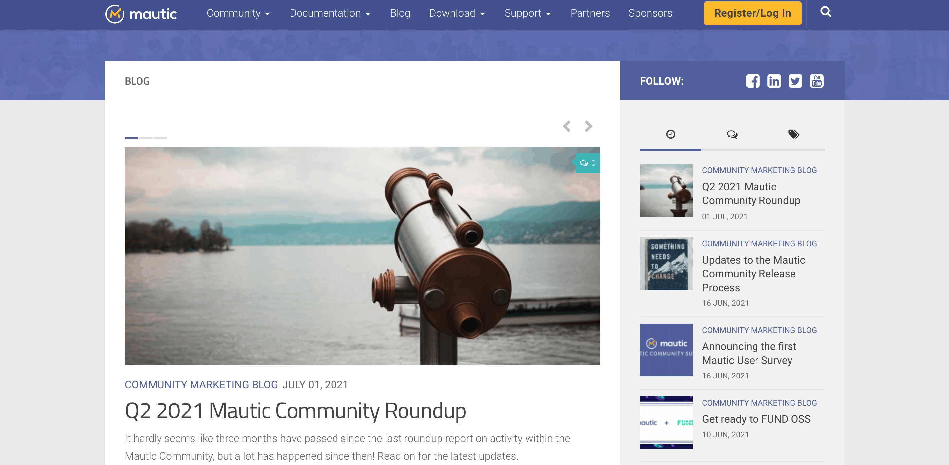Expand the Download dropdown menu

[x=457, y=13]
